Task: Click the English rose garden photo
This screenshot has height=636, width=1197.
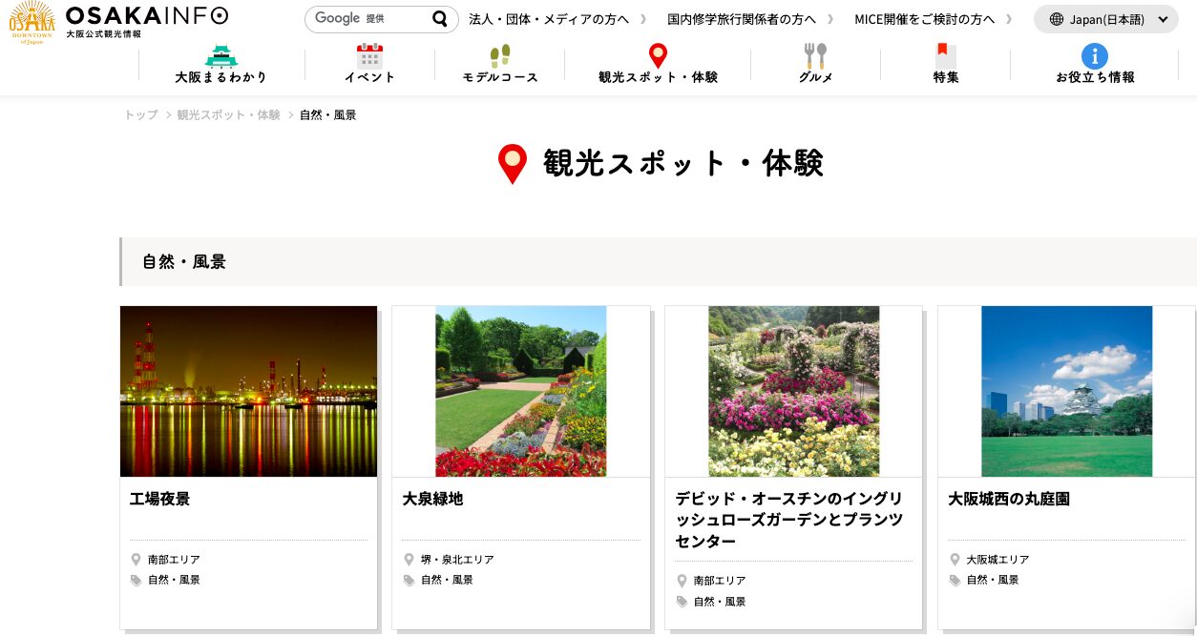Action: 793,391
